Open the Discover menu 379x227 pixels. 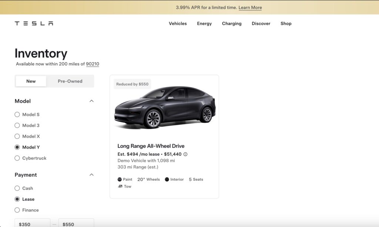tap(261, 23)
